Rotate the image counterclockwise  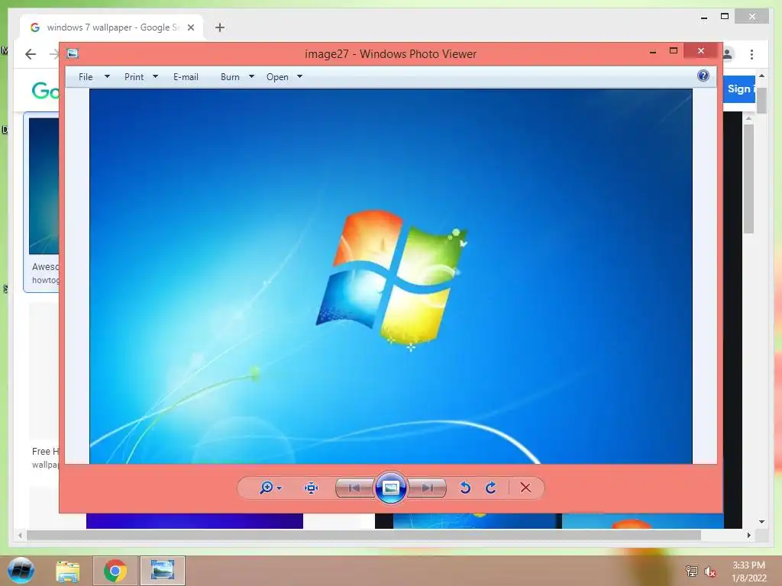pyautogui.click(x=465, y=488)
